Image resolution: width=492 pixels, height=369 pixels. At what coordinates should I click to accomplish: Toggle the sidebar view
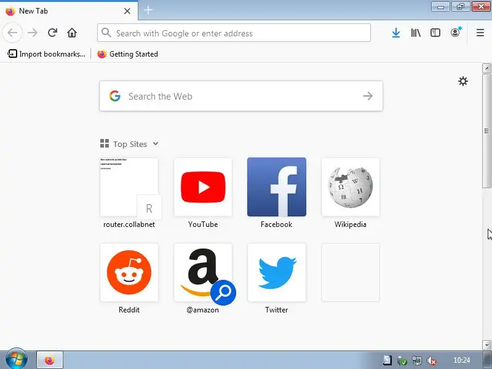435,33
